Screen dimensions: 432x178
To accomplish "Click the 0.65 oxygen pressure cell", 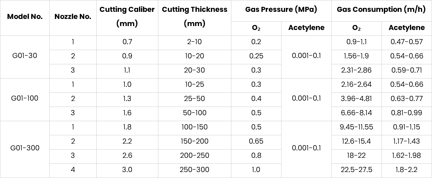I will [256, 141].
